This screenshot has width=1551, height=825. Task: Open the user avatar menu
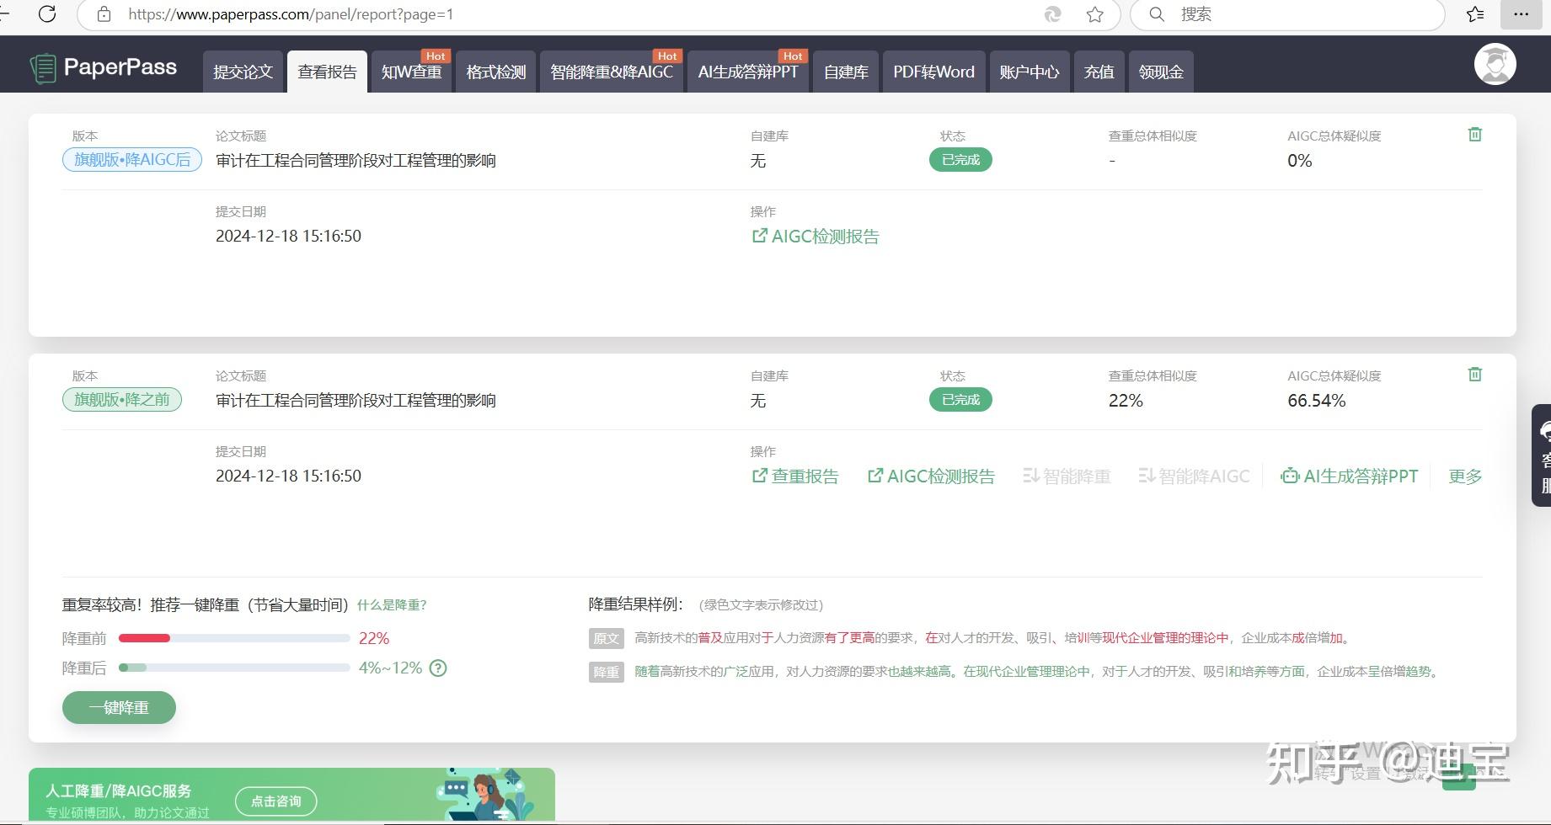[x=1495, y=63]
